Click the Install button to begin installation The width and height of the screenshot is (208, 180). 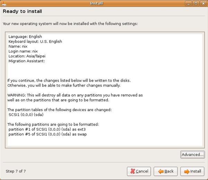(192, 171)
